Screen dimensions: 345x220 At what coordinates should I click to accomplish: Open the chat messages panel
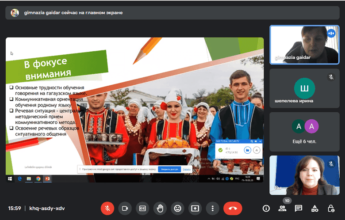tap(299, 208)
